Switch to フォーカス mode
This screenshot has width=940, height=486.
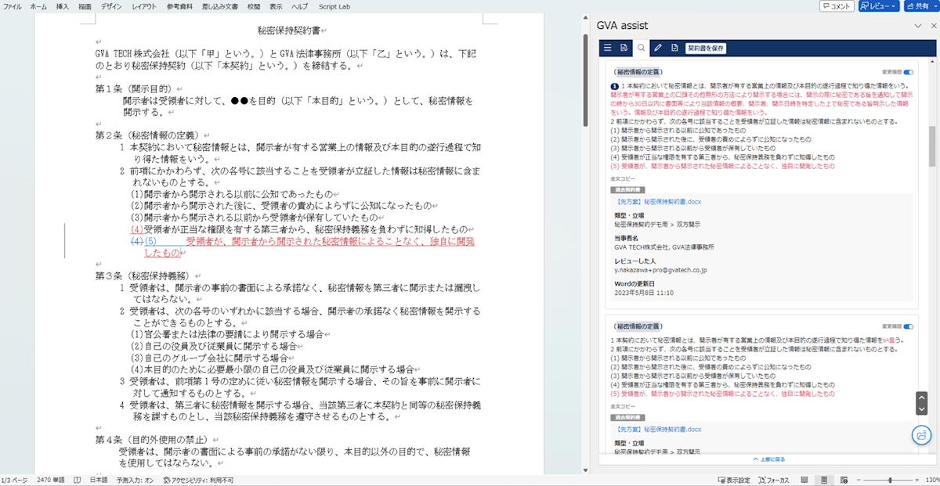tap(773, 480)
